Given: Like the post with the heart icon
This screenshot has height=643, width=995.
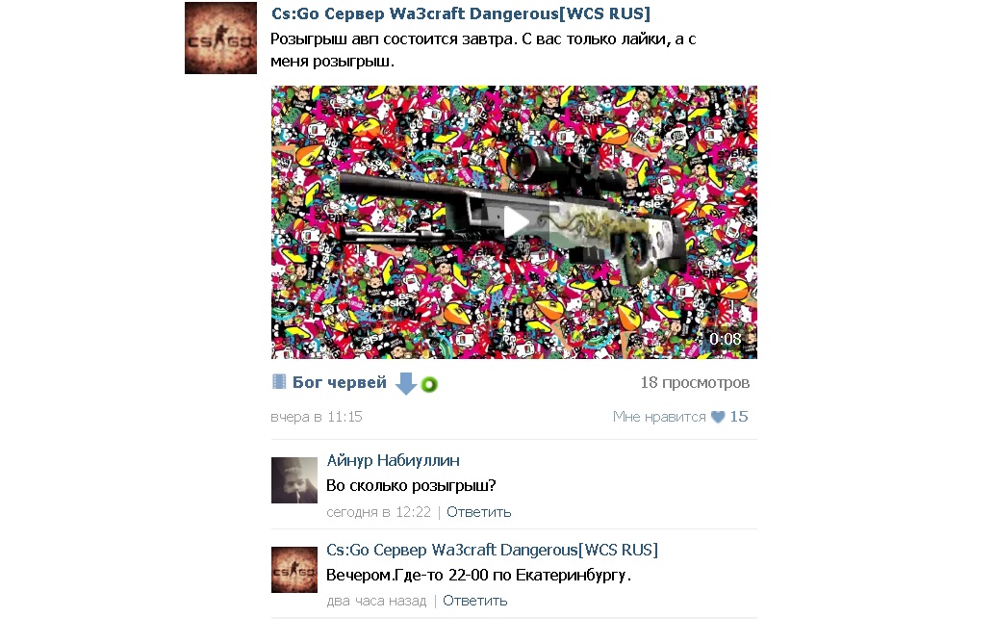Looking at the screenshot, I should (x=718, y=417).
